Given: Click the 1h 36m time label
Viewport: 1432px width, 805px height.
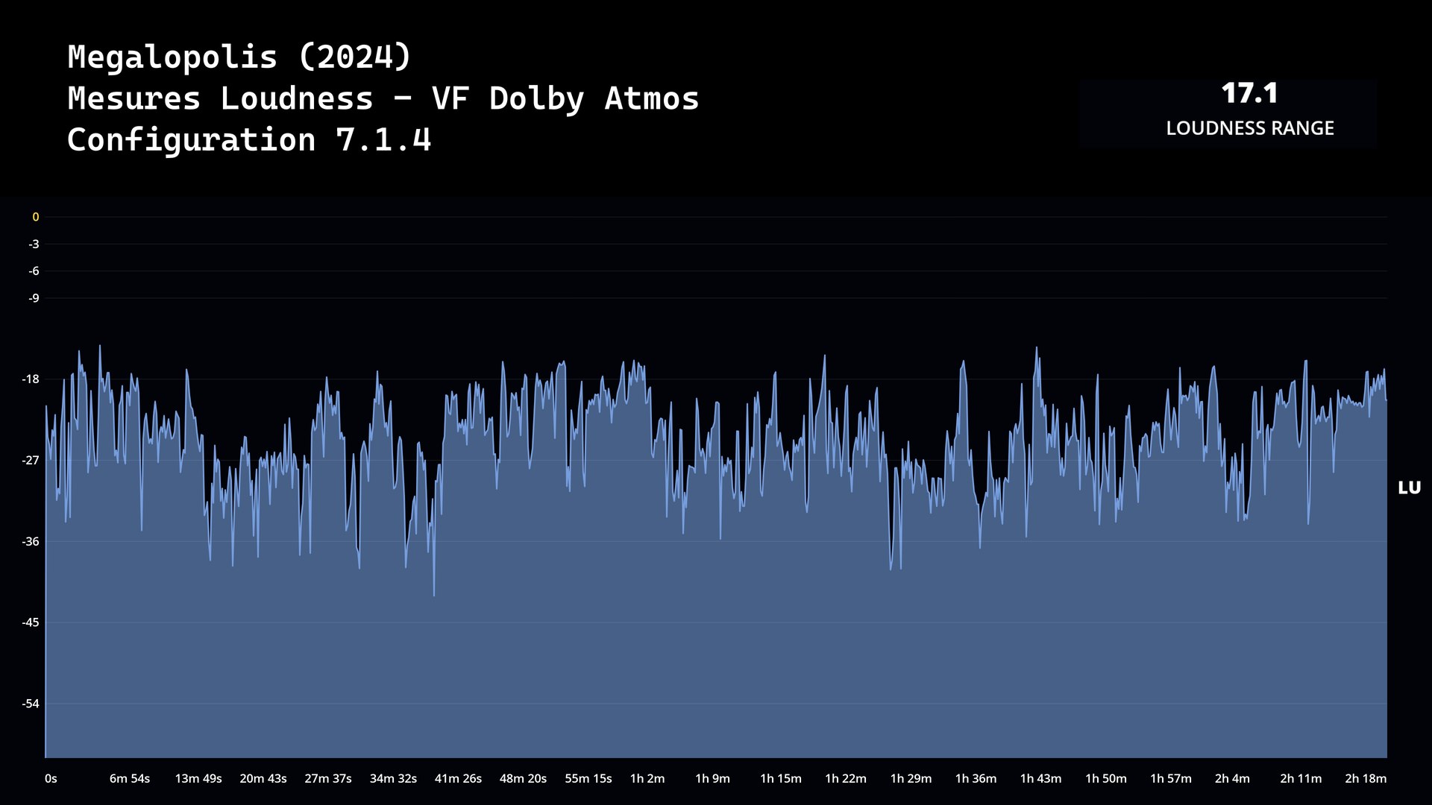Looking at the screenshot, I should pyautogui.click(x=976, y=778).
